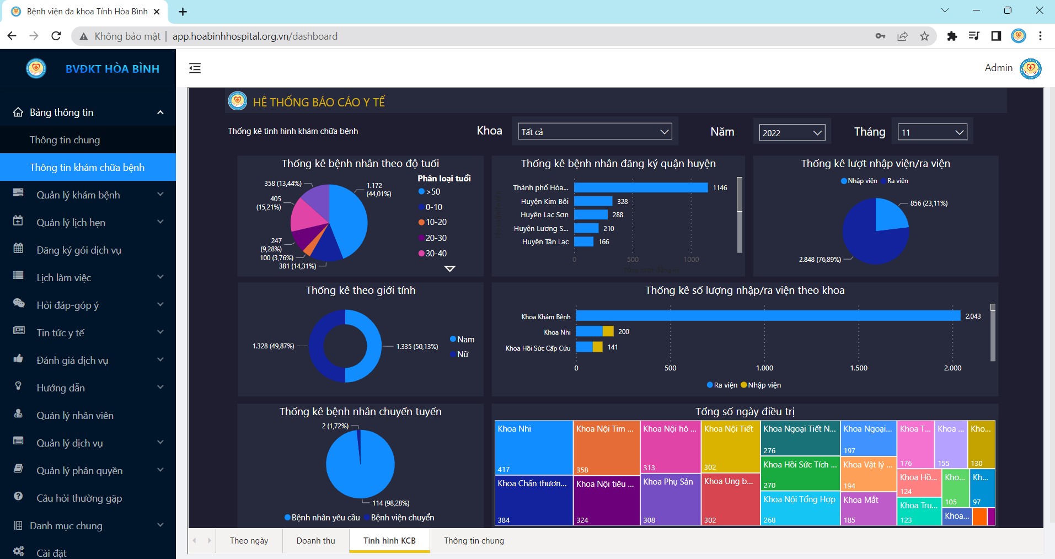Toggle the Nhập viện legend in admissions pie

[859, 181]
